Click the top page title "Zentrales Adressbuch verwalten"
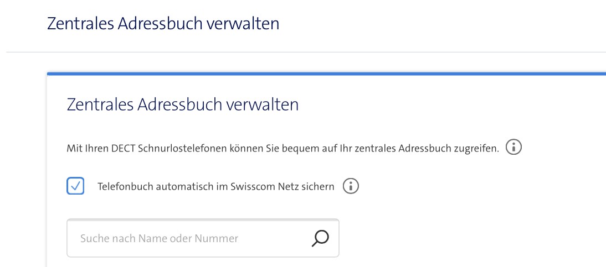This screenshot has height=267, width=606. coord(163,24)
